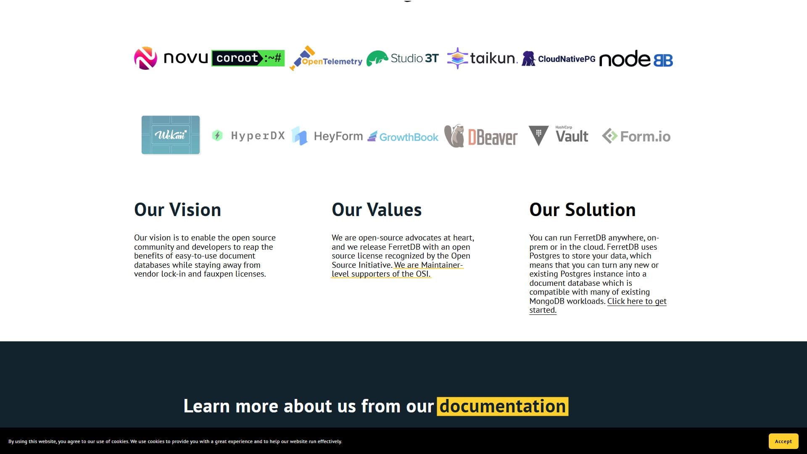Click the Wekan logo tile
The image size is (807, 454).
[171, 135]
